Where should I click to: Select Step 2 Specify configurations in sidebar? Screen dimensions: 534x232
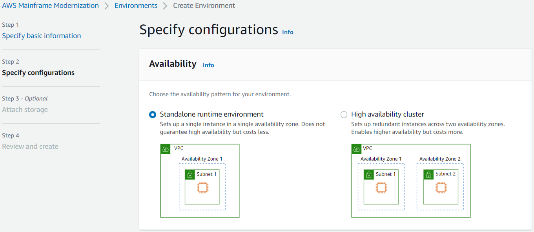pos(38,73)
